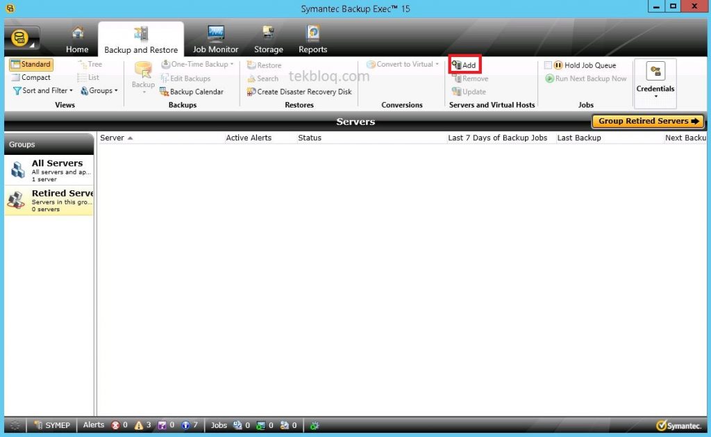Viewport: 711px width, 437px height.
Task: Open the Storage tab
Action: tap(269, 40)
